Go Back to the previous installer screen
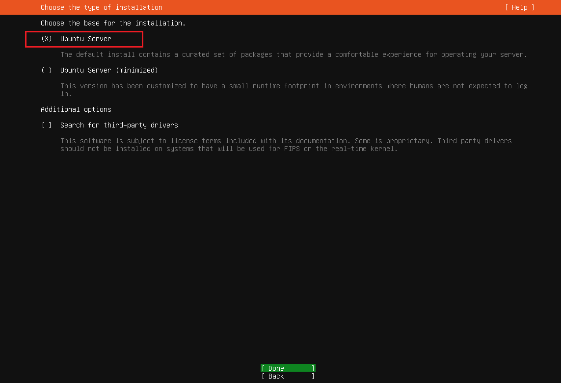Image resolution: width=561 pixels, height=383 pixels. pyautogui.click(x=288, y=376)
